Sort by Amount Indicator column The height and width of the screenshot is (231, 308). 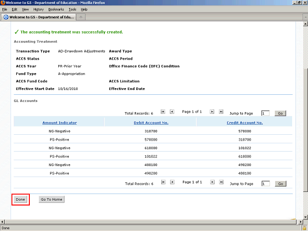tap(59, 123)
